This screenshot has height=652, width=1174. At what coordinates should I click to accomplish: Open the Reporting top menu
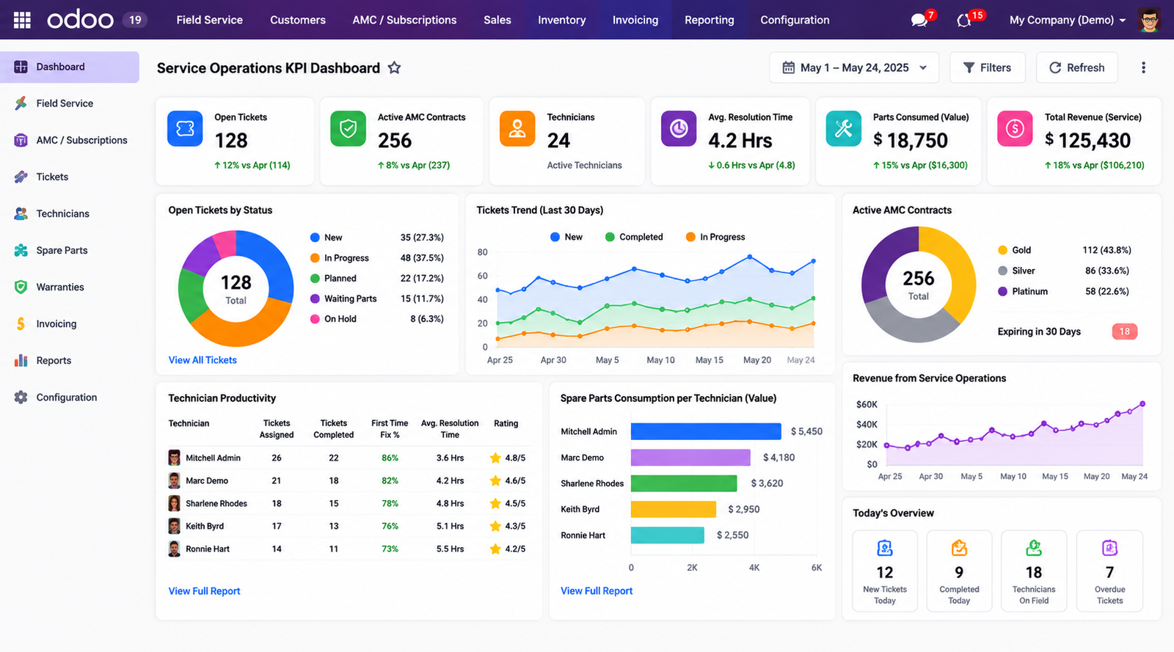coord(709,20)
